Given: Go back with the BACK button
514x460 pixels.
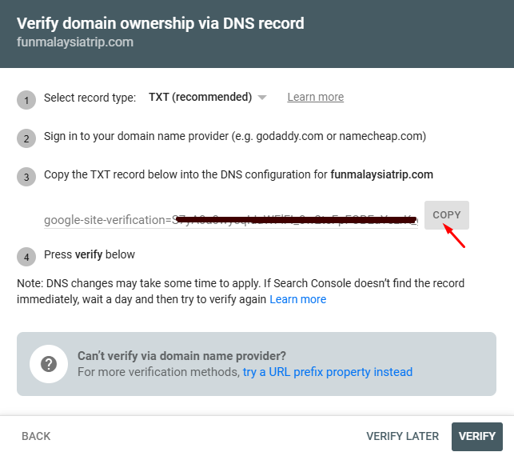Looking at the screenshot, I should tap(36, 436).
